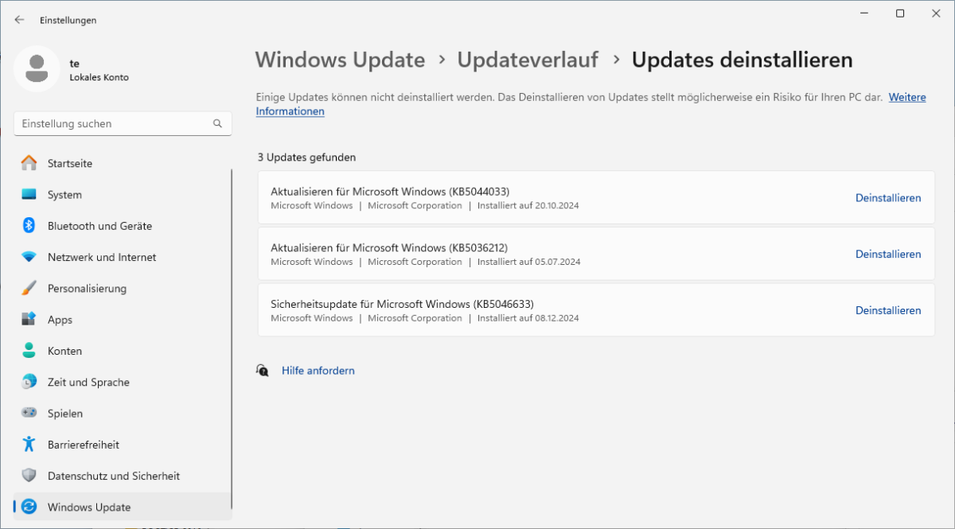Uninstall update KB5036212
Viewport: 955px width, 529px height.
point(888,255)
